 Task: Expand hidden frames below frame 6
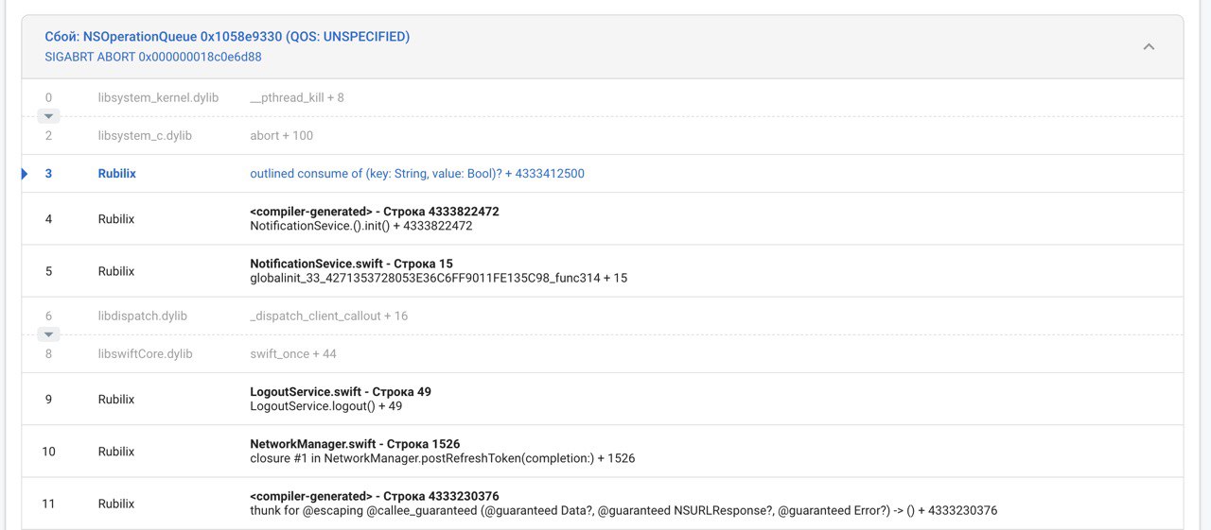point(48,334)
